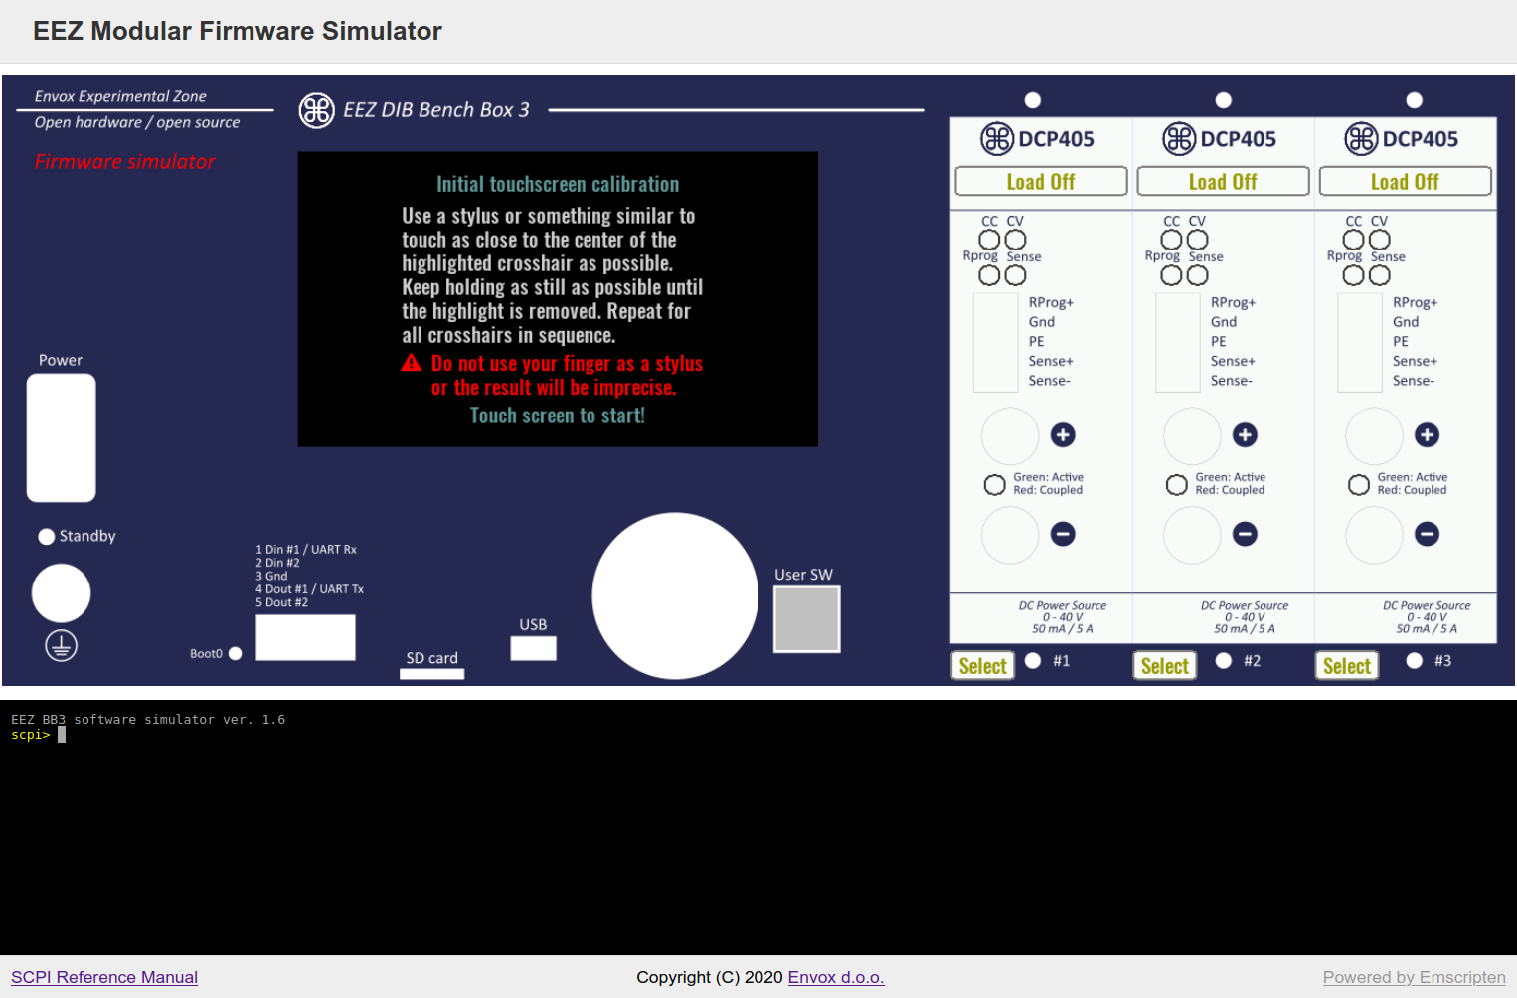Click the minus terminal on DCP405 #1

point(1063,534)
